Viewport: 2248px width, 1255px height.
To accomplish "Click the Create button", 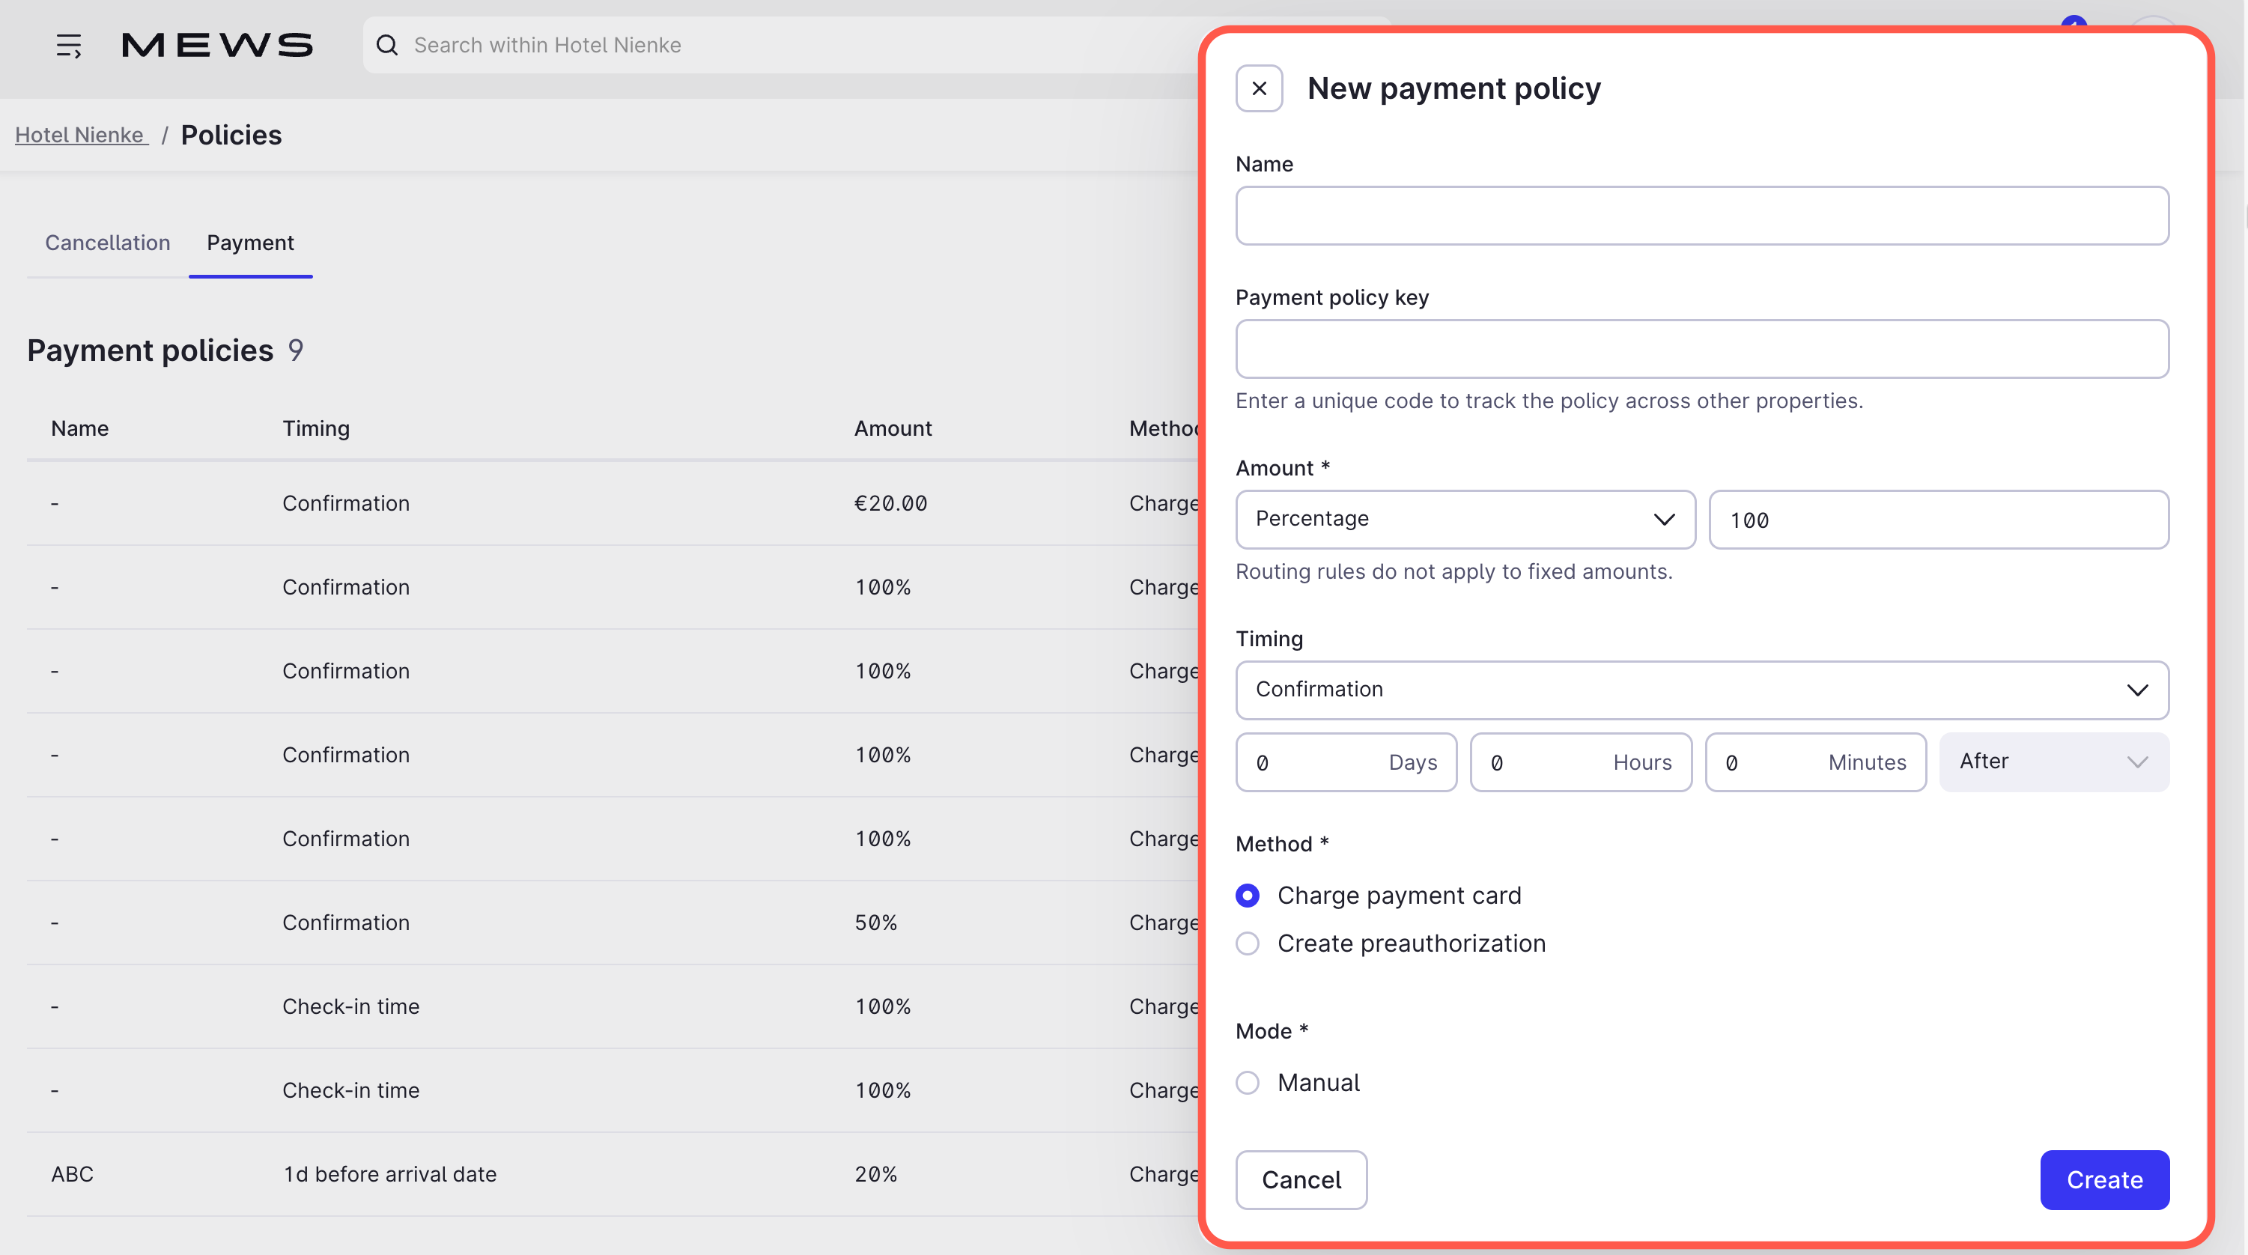I will click(x=2104, y=1180).
